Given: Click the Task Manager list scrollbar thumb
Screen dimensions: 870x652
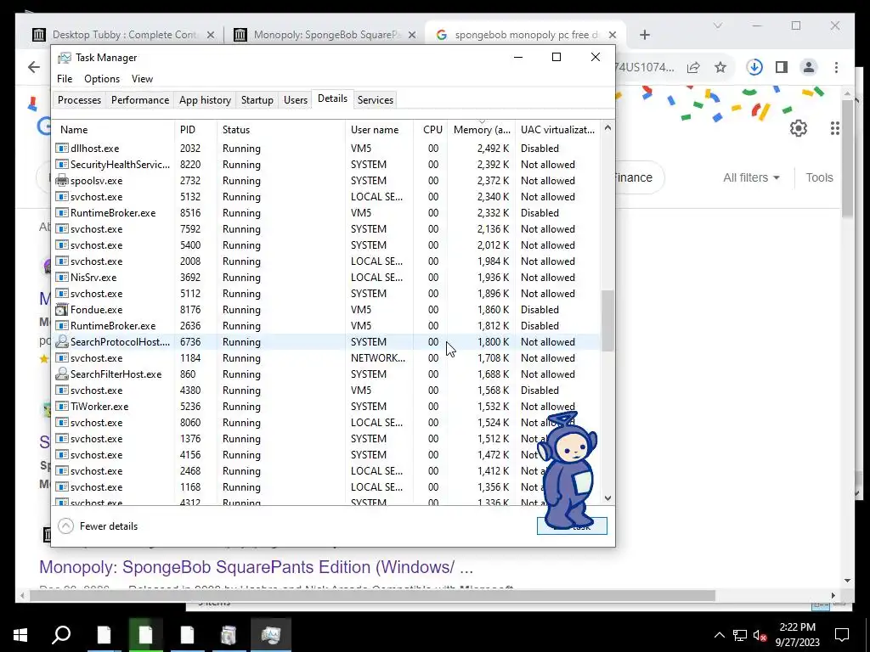Looking at the screenshot, I should coord(607,320).
